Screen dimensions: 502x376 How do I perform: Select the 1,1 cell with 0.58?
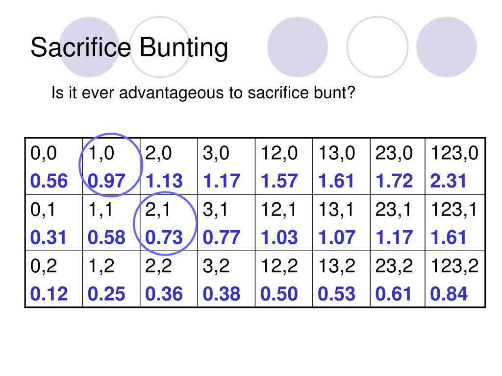(x=111, y=223)
